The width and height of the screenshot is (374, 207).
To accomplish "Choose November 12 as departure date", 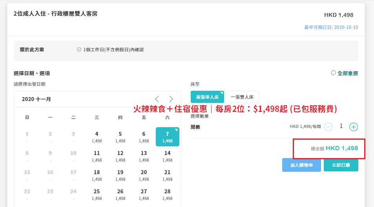I will [120, 156].
